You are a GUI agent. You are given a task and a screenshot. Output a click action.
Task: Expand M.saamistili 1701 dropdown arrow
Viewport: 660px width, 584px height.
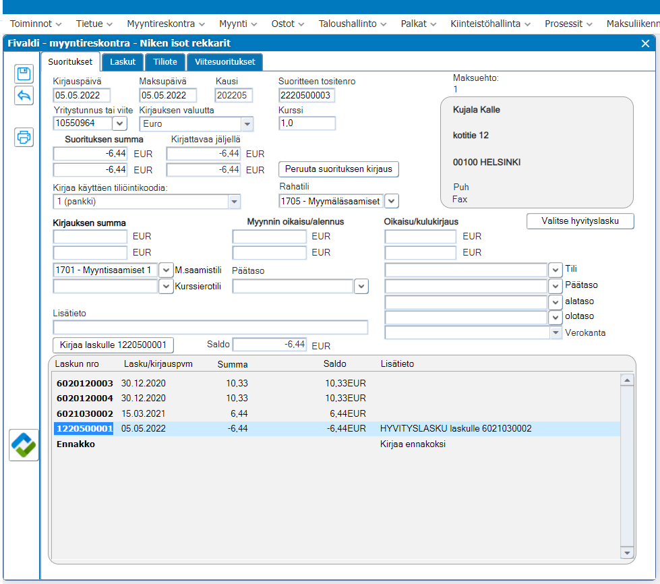coord(166,270)
